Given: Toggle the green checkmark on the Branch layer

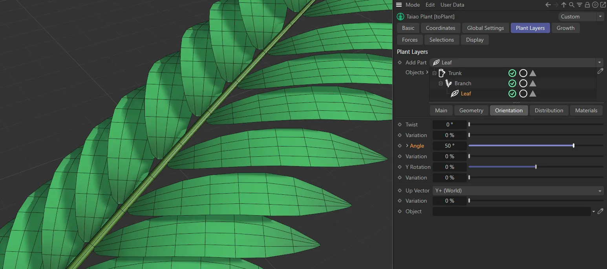Looking at the screenshot, I should tap(512, 83).
